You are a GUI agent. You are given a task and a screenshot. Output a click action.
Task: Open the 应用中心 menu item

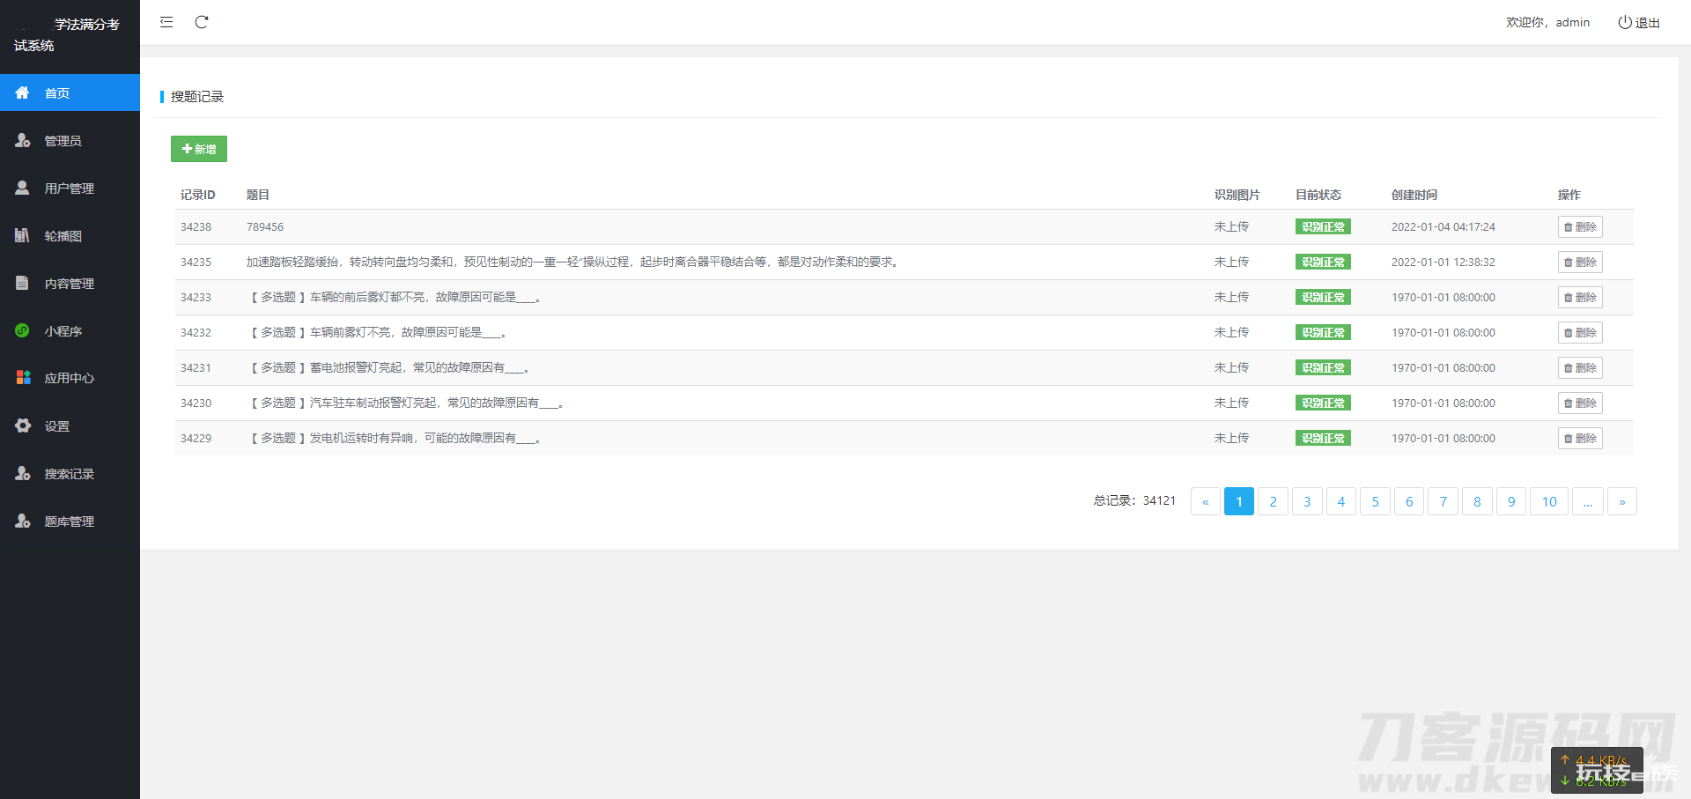70,378
